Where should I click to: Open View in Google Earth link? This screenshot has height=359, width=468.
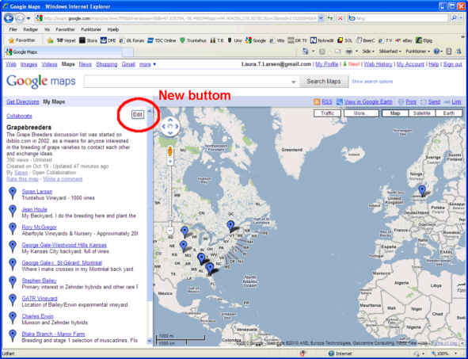368,102
